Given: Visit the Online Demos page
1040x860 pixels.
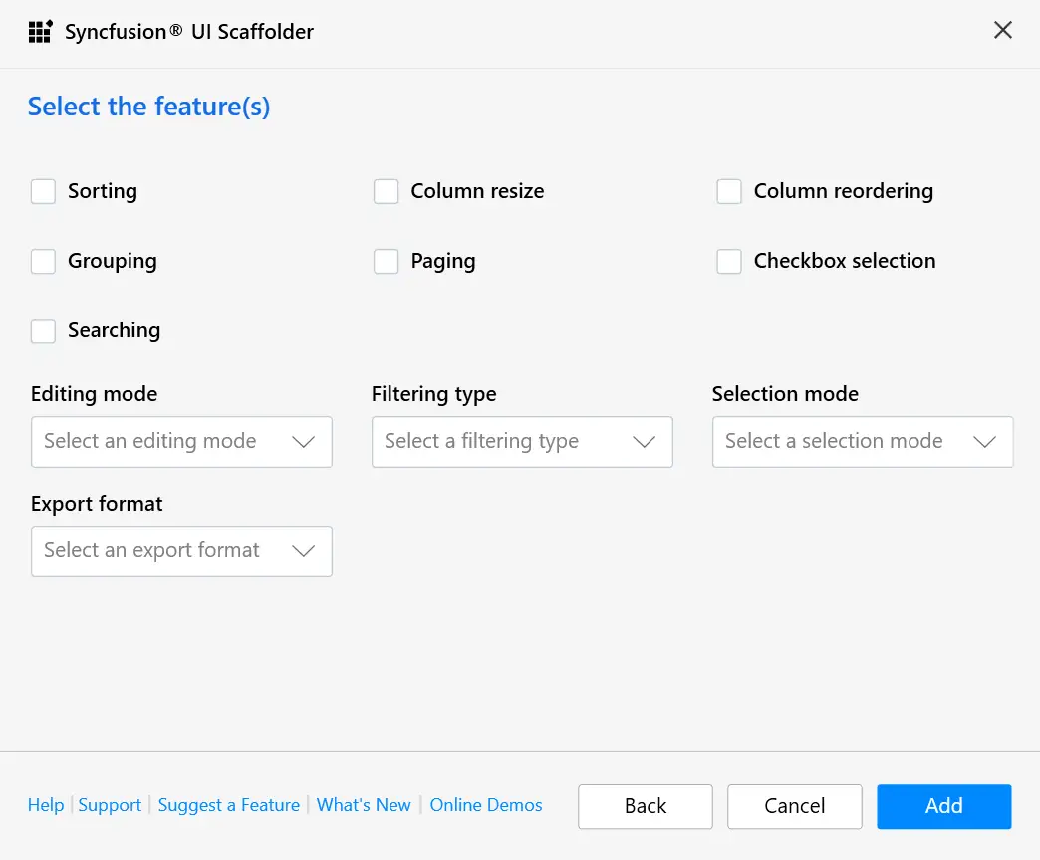Looking at the screenshot, I should point(486,805).
